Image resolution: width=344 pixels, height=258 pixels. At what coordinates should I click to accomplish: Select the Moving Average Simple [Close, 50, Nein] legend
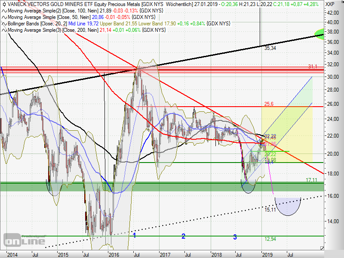49,17
